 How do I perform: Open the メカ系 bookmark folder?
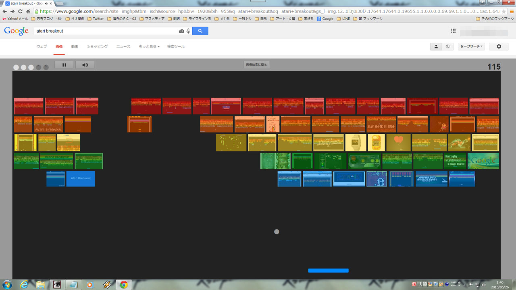point(222,19)
